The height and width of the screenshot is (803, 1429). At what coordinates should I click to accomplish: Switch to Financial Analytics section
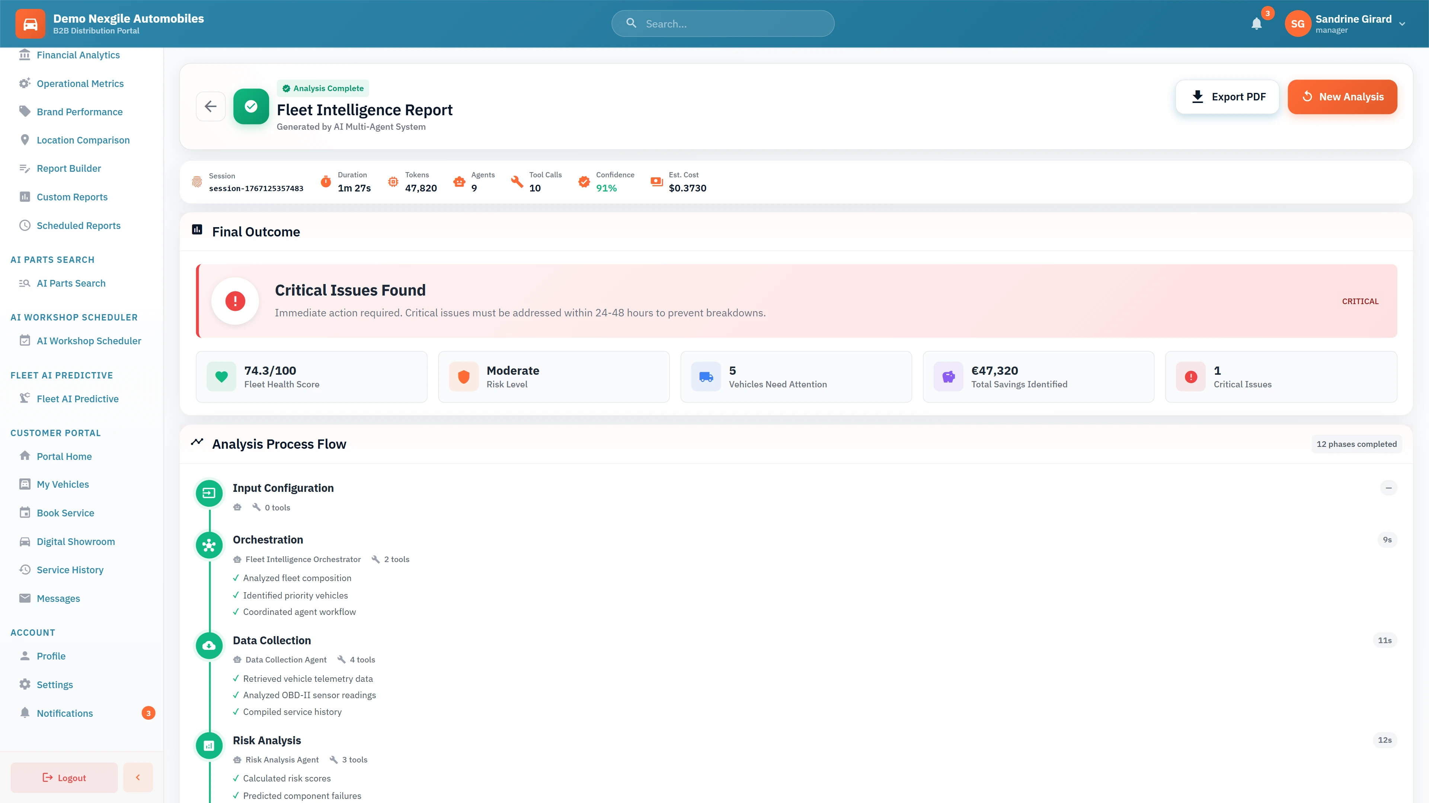coord(78,54)
